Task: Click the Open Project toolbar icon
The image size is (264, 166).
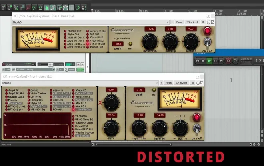Action: 10,8
